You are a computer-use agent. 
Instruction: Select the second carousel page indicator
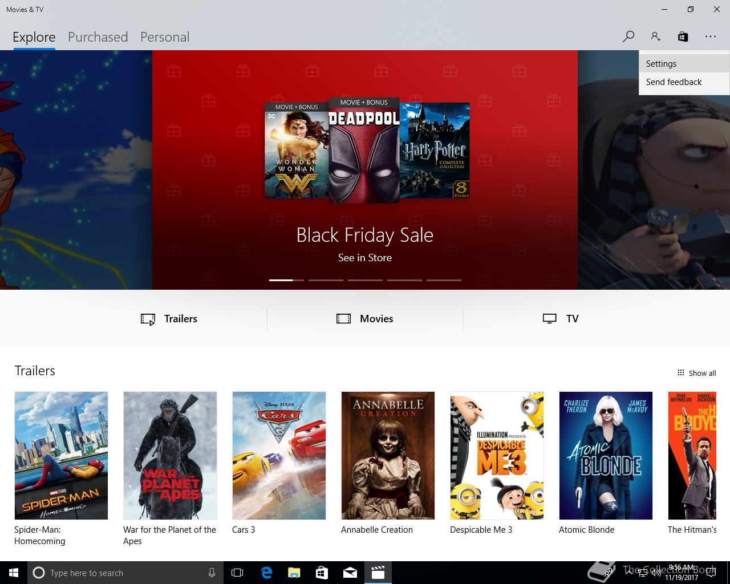tap(326, 280)
